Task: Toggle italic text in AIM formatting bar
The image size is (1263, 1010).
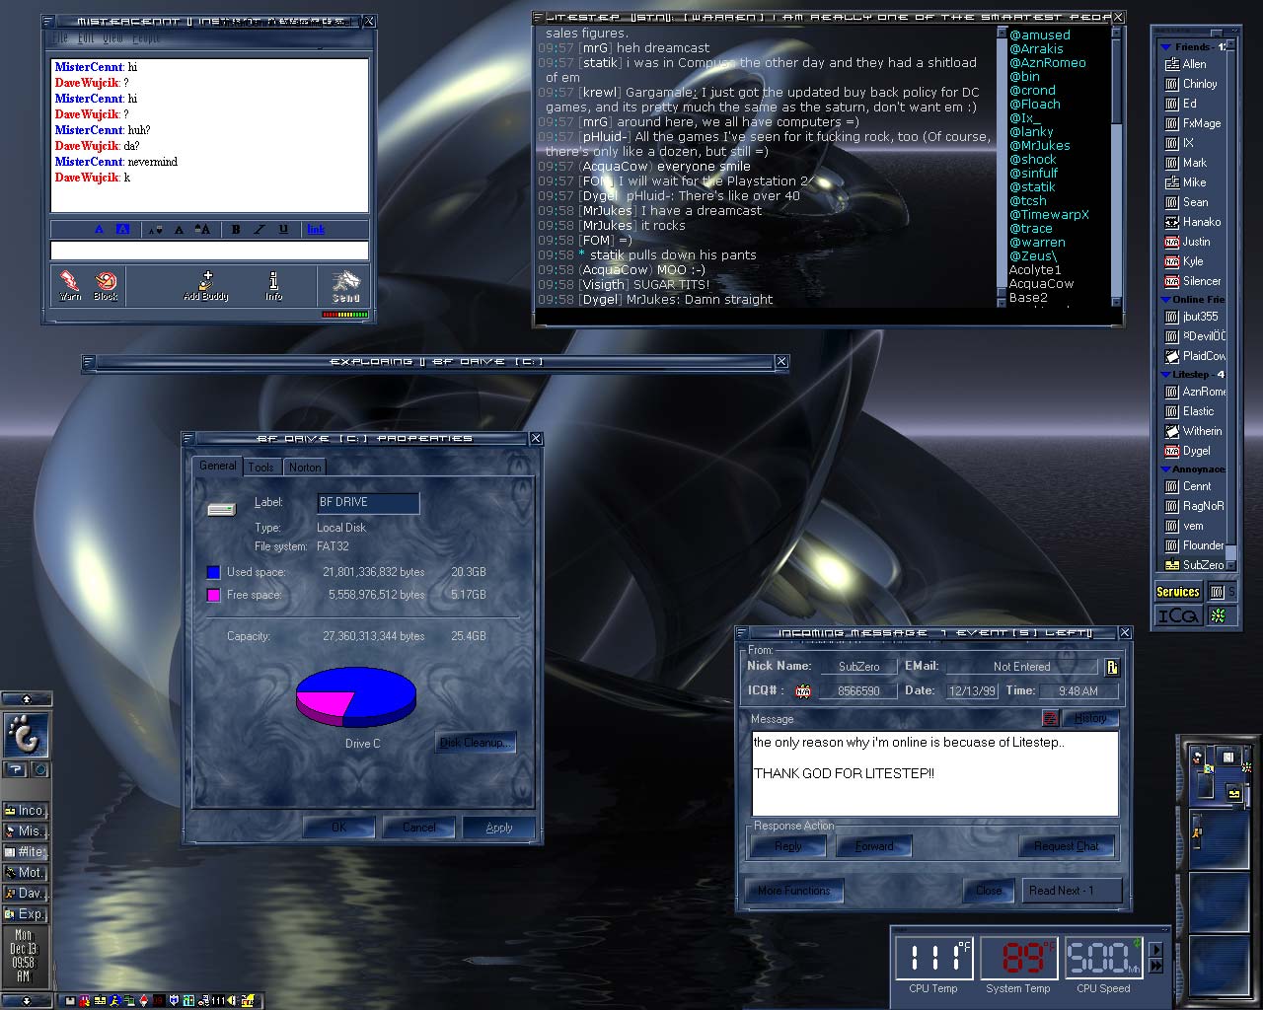Action: 260,229
